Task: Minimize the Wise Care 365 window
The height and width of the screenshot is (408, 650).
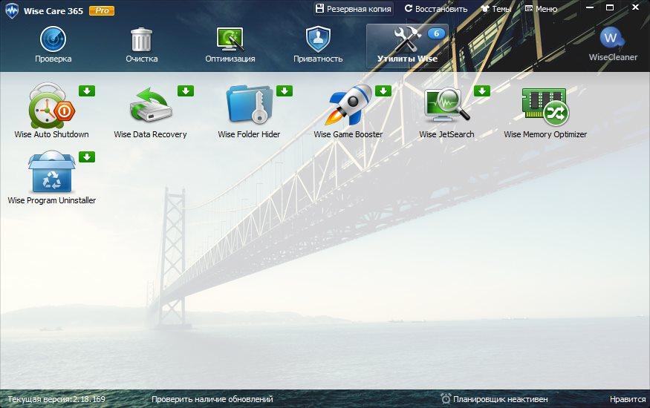Action: point(590,8)
